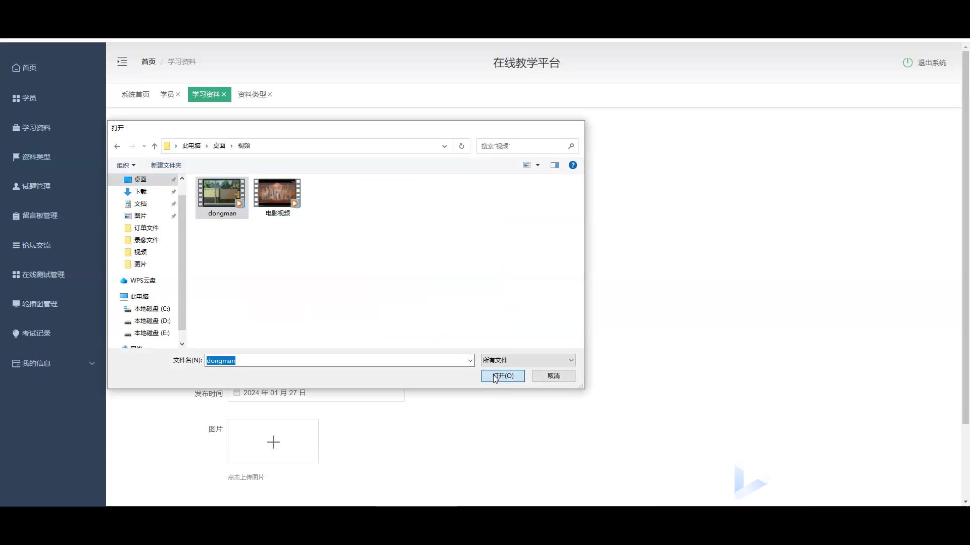The width and height of the screenshot is (970, 545).
Task: Click the 打开(O) button
Action: 503,376
